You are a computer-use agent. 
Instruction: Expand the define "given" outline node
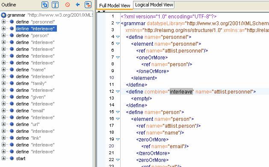point(3,97)
